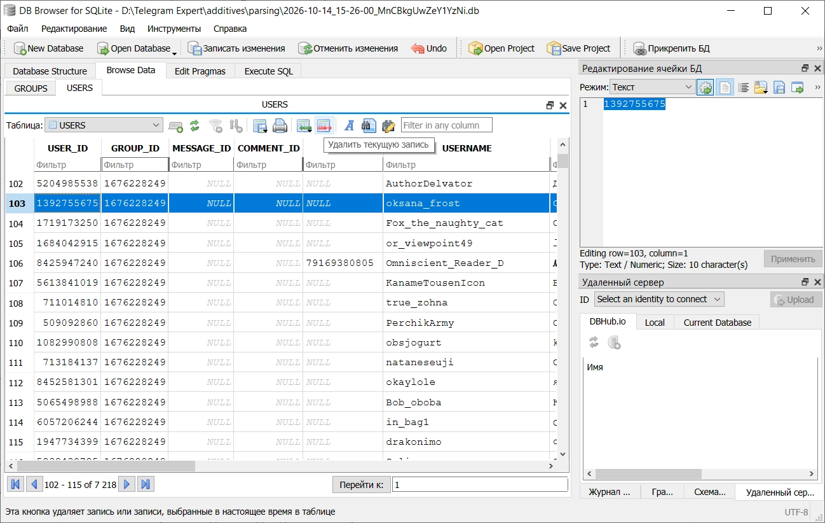
Task: Open the font format tool (letter A)
Action: 349,126
